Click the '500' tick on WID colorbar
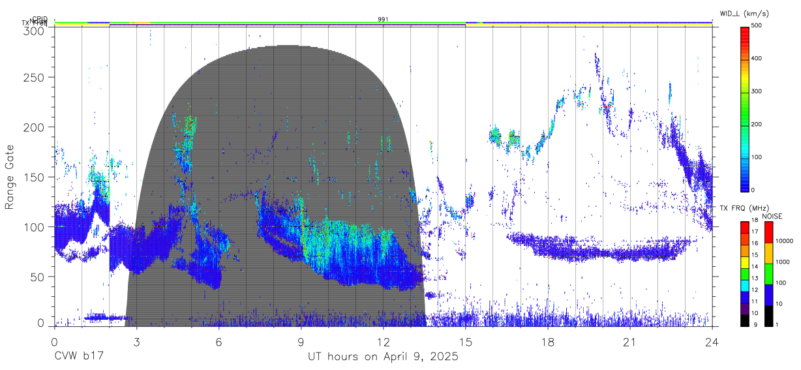The height and width of the screenshot is (370, 801). tap(757, 26)
